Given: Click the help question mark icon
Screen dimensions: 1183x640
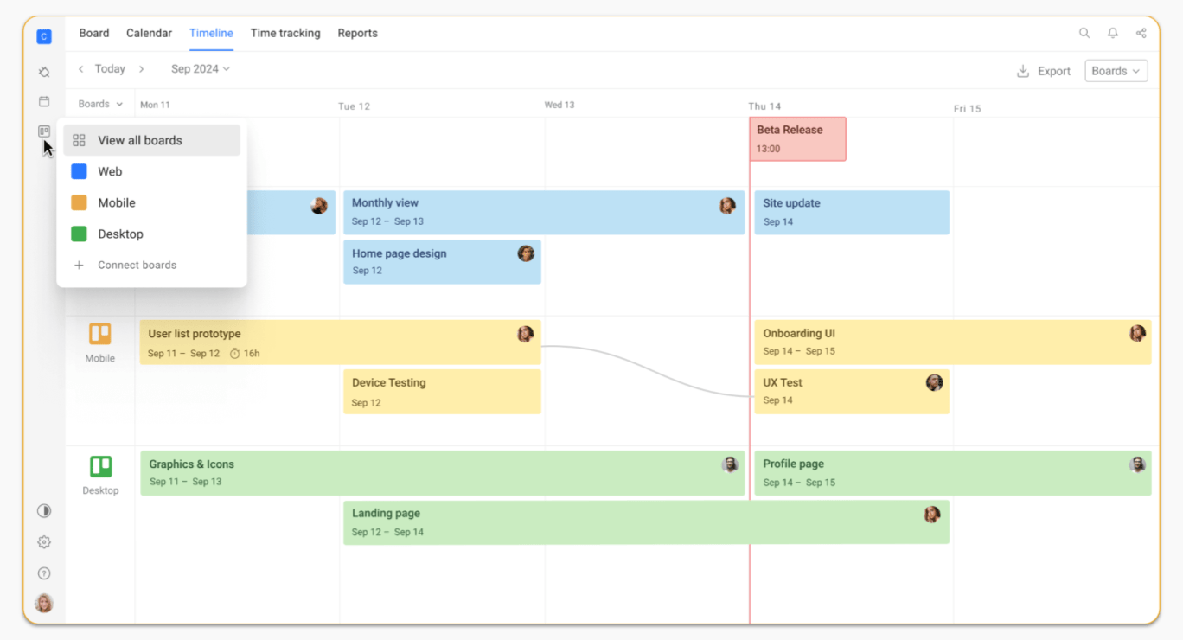Looking at the screenshot, I should (44, 573).
